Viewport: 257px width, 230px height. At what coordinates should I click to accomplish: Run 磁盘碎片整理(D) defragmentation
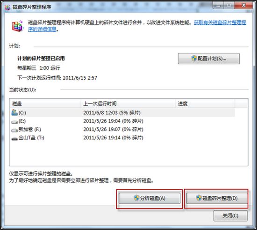217,198
